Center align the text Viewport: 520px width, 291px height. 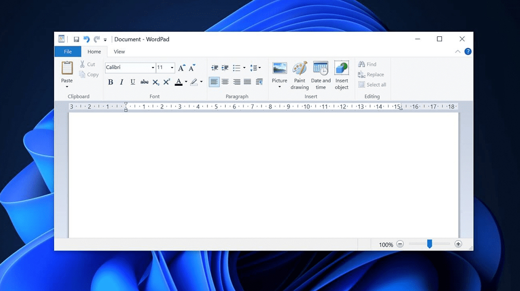click(x=225, y=82)
